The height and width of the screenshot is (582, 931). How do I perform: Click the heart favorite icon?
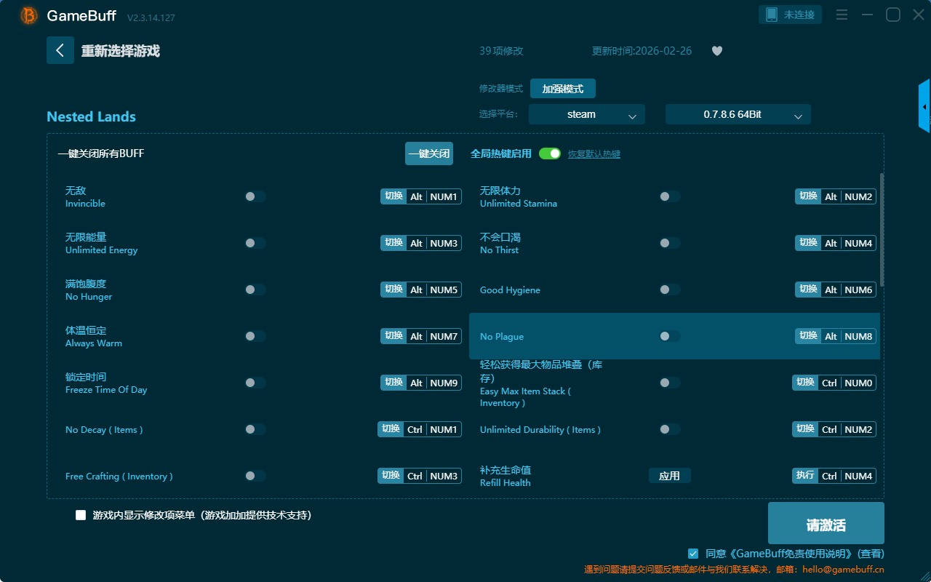(x=717, y=51)
